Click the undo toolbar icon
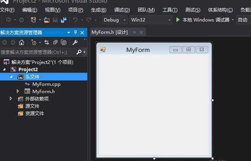This screenshot has height=161, width=251. (75, 20)
